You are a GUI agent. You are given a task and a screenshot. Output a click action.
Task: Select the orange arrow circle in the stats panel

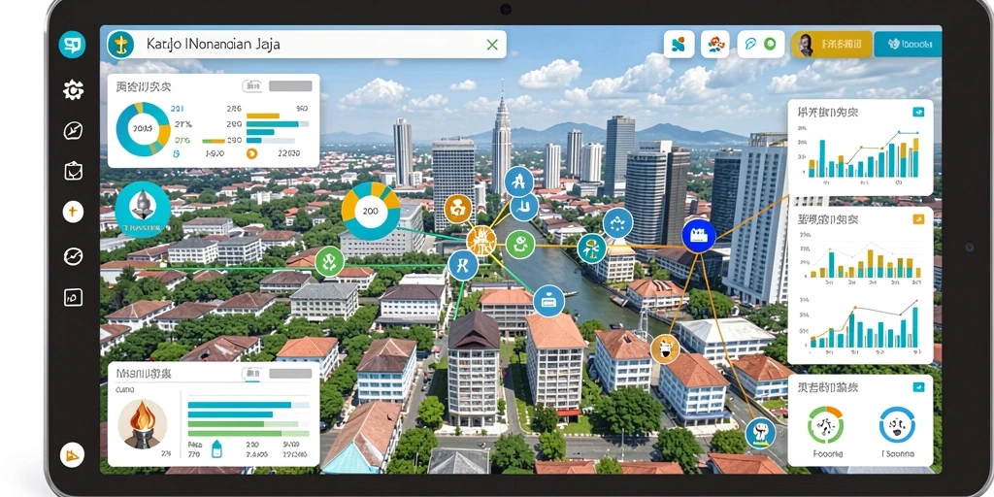[x=251, y=153]
